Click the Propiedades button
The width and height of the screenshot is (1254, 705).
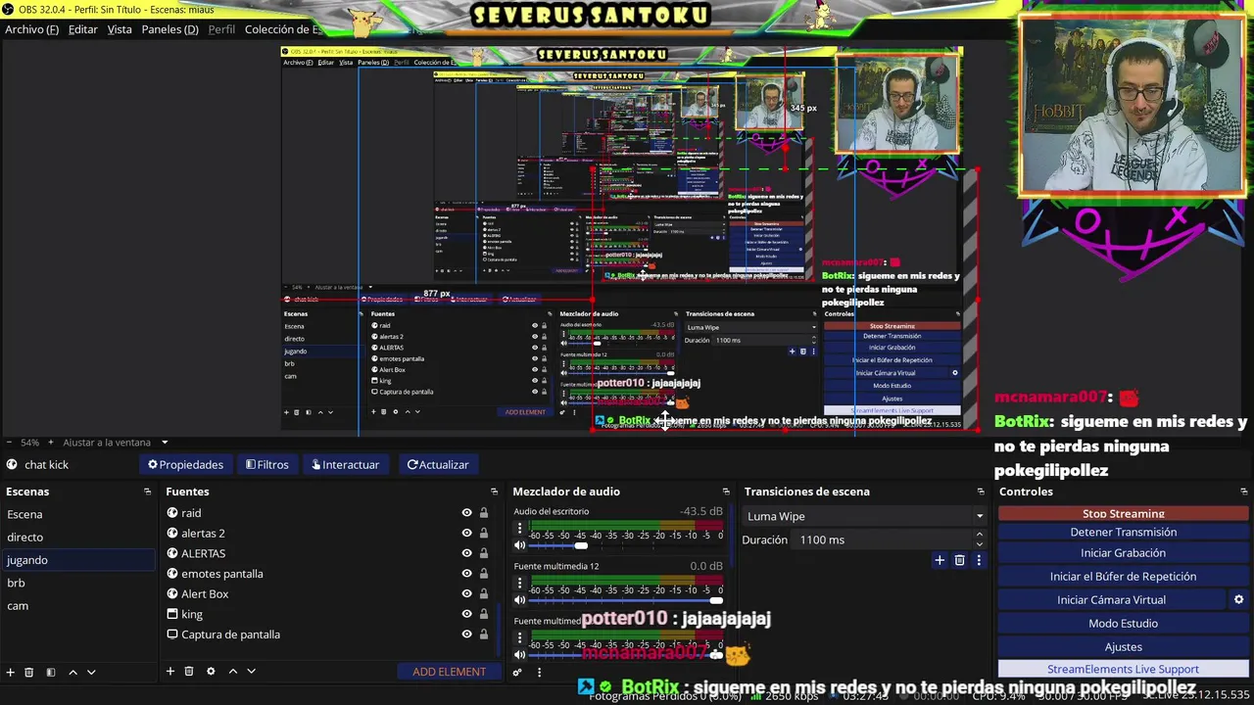pos(185,464)
